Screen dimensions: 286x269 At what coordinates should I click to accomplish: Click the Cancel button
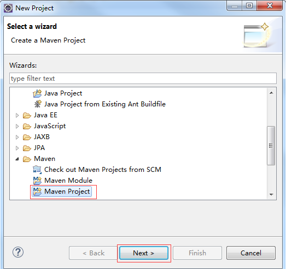tap(251, 253)
